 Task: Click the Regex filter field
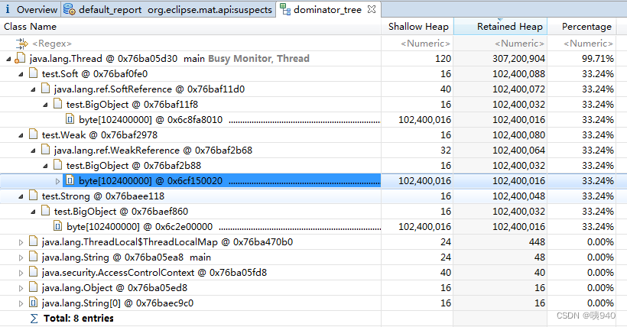coord(52,44)
